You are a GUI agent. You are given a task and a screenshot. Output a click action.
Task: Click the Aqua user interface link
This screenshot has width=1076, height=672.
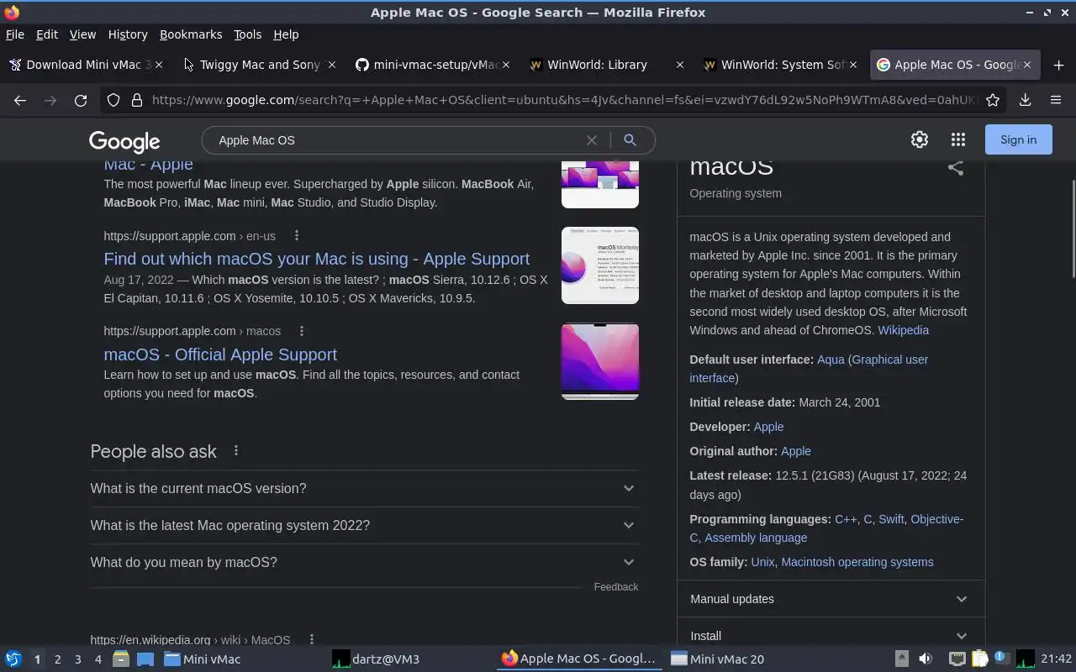(x=831, y=360)
